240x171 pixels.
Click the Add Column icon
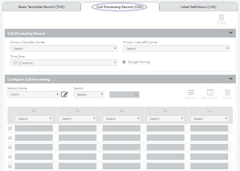tap(210, 92)
